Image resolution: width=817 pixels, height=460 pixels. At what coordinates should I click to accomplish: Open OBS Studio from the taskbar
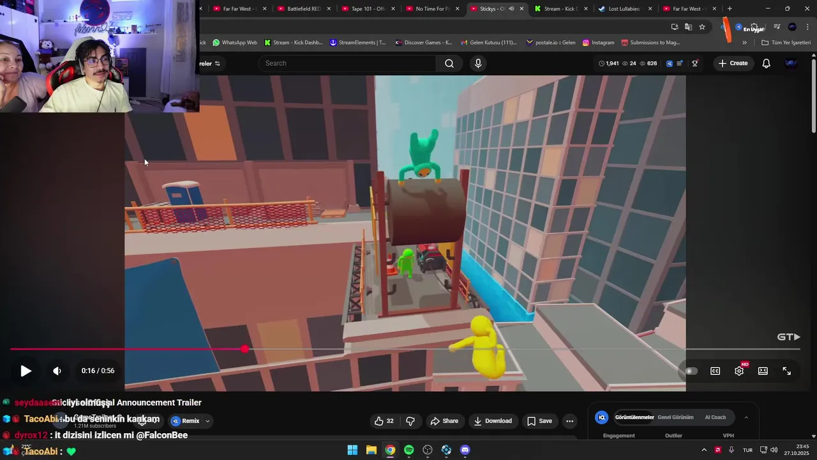[x=428, y=450]
